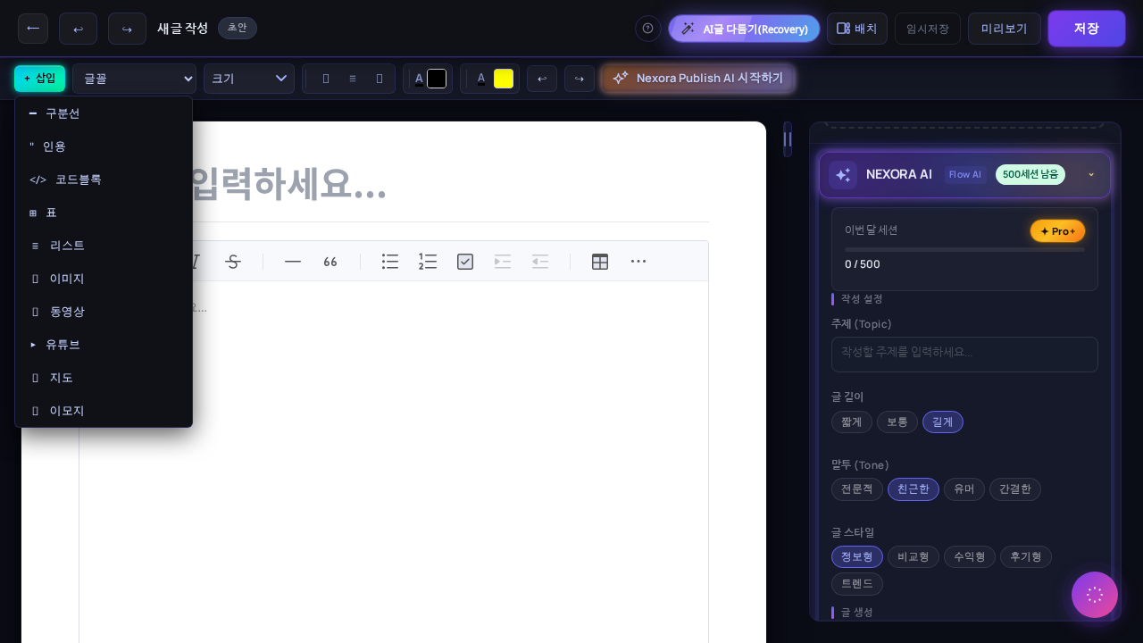Select 정보형 style option
Viewport: 1143px width, 643px height.
[x=857, y=557]
